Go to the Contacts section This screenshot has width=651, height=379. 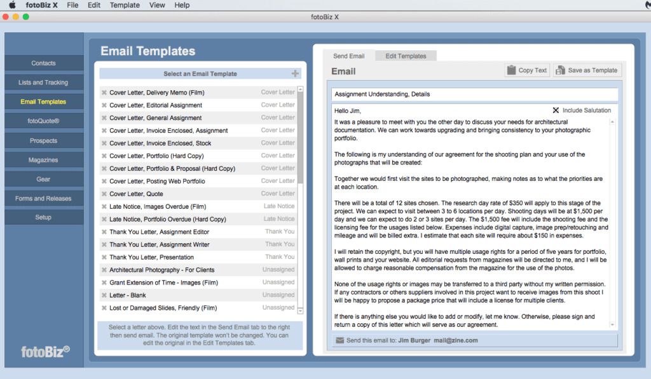tap(44, 63)
